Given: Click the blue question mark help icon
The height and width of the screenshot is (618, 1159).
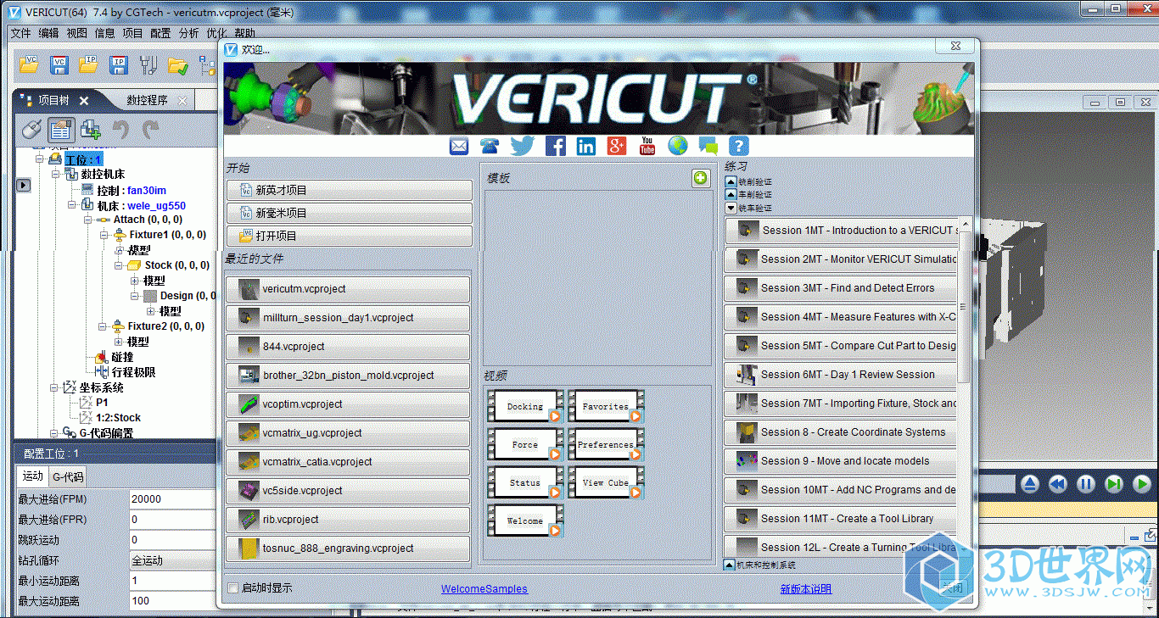Looking at the screenshot, I should coord(739,146).
